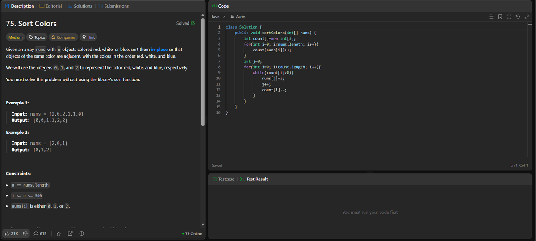Click scroll-up arrow of description panel

pyautogui.click(x=203, y=16)
